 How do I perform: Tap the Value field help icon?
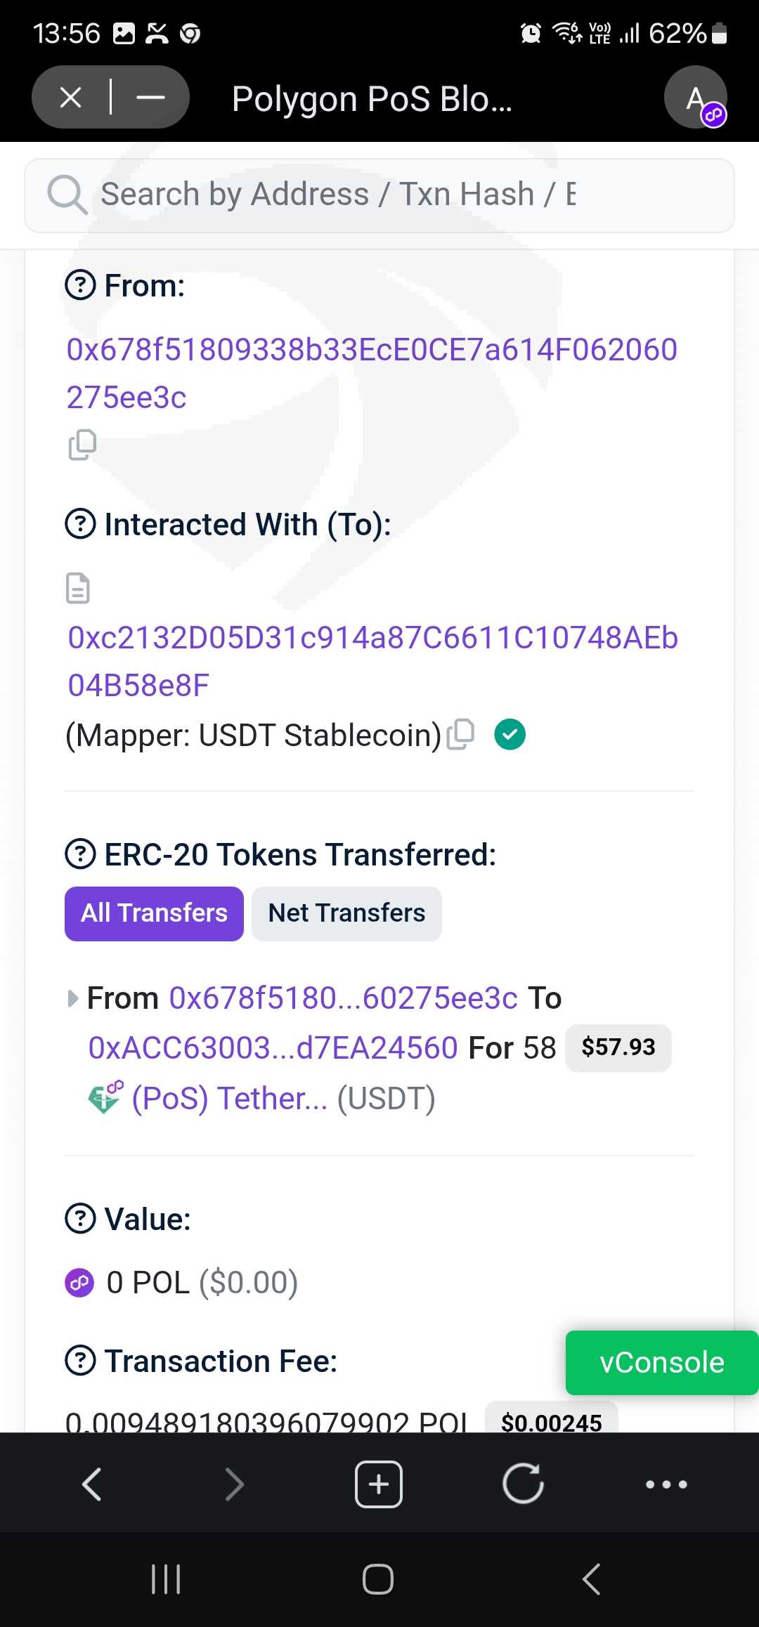80,1219
